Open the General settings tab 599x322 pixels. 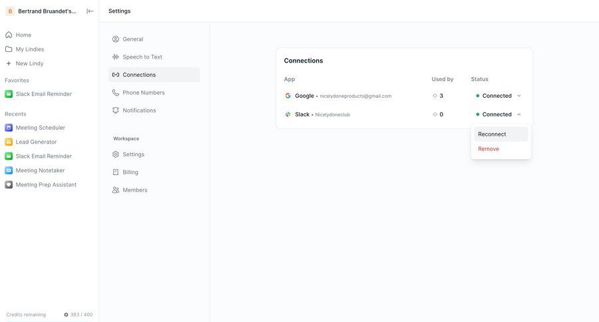click(154, 39)
